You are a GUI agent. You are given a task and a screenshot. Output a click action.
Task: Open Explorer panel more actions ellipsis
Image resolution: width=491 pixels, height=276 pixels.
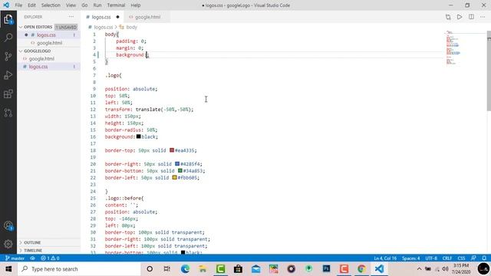coord(71,17)
